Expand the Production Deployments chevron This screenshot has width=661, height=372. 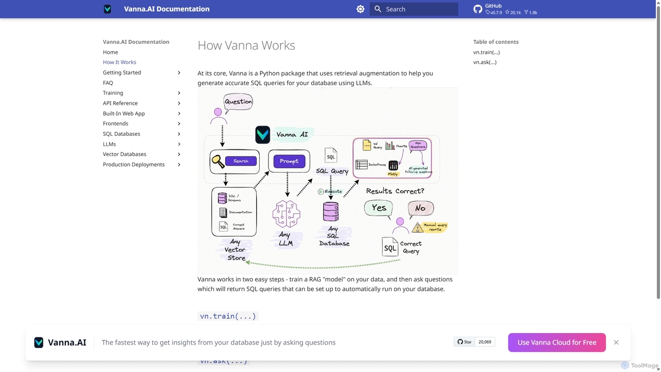pos(179,164)
